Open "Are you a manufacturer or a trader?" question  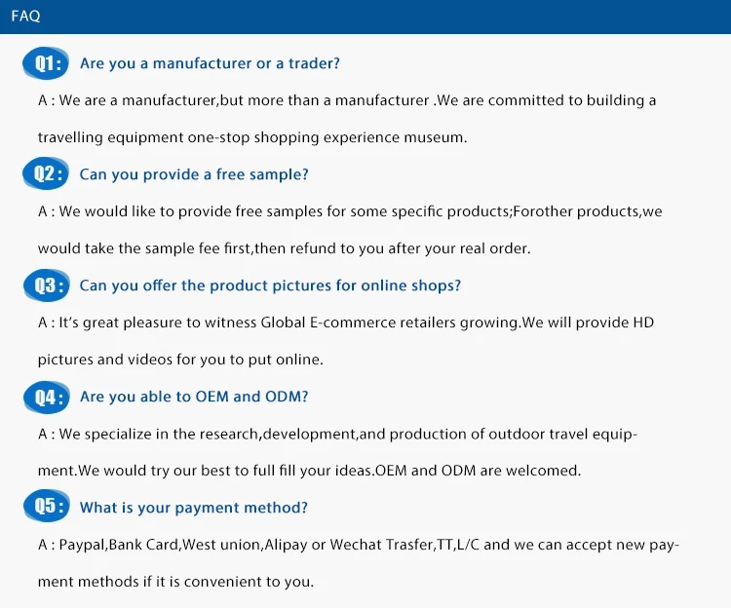click(x=210, y=63)
